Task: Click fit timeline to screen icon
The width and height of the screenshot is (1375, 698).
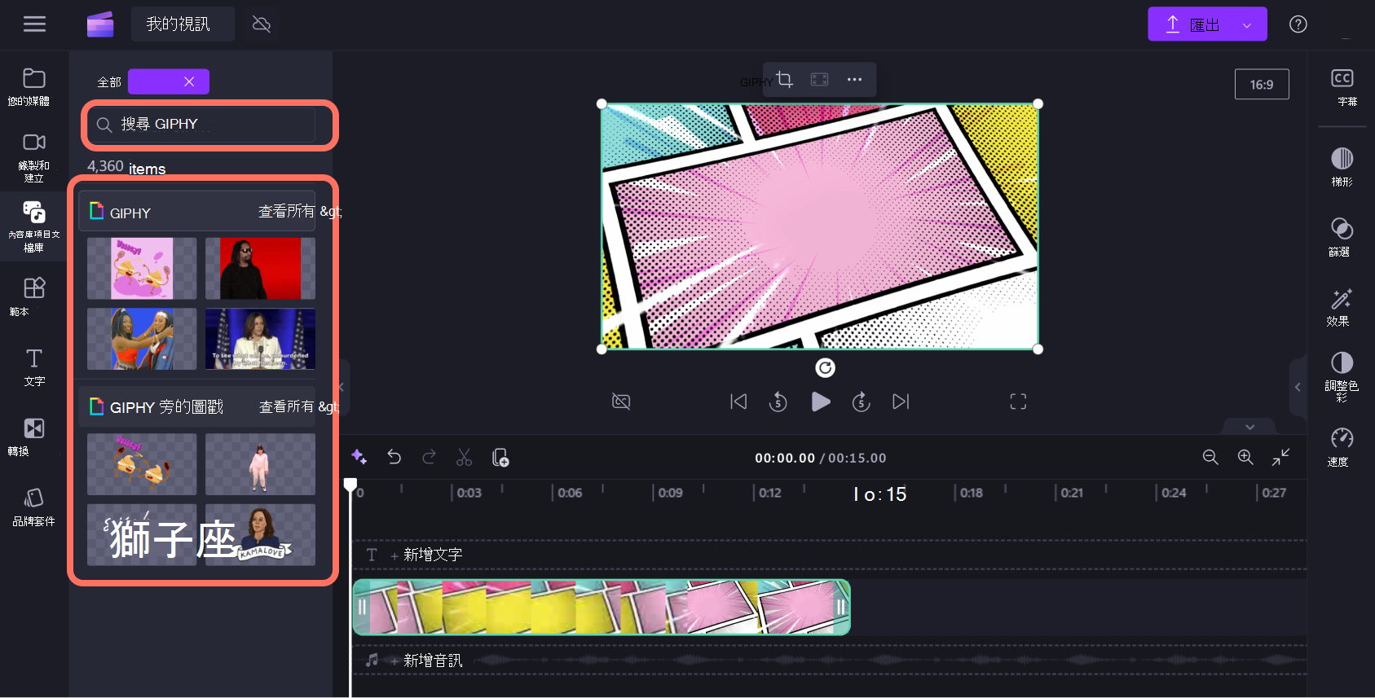Action: tap(1280, 457)
